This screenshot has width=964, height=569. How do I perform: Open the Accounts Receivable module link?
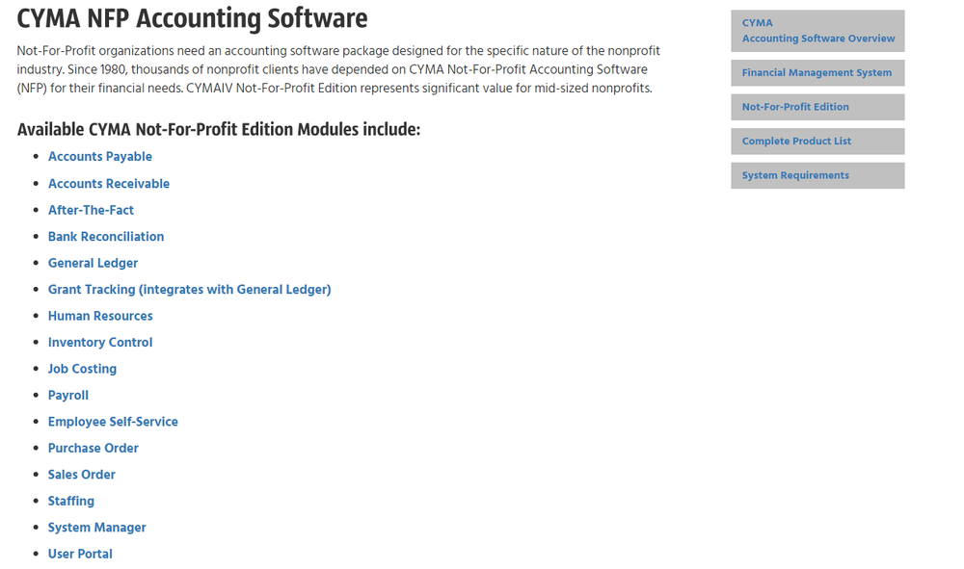[108, 183]
